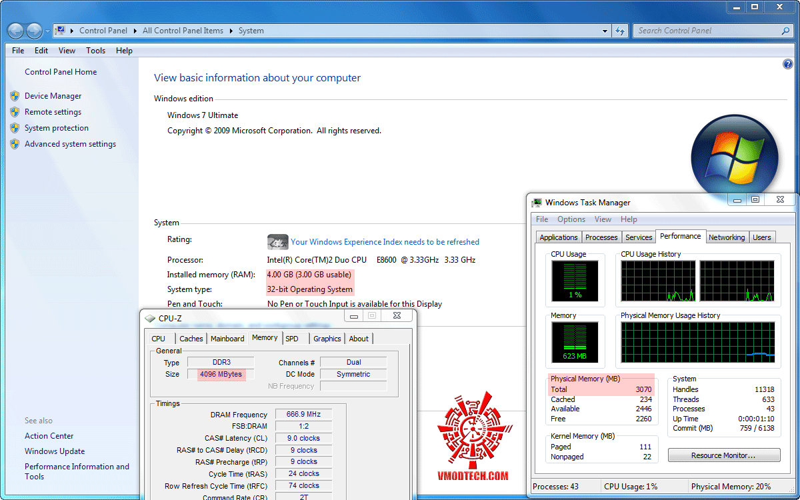Click the DRAM Frequency 666.9 MHz field
This screenshot has height=500, width=800.
coord(303,415)
